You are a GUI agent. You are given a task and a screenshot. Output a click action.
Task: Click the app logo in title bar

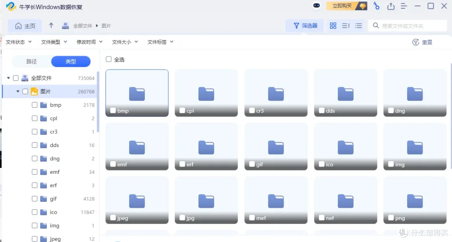click(11, 6)
